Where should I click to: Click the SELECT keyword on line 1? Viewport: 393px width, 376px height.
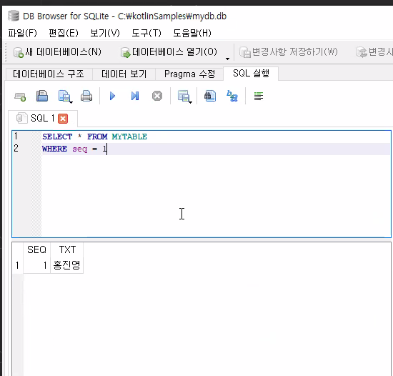(57, 137)
